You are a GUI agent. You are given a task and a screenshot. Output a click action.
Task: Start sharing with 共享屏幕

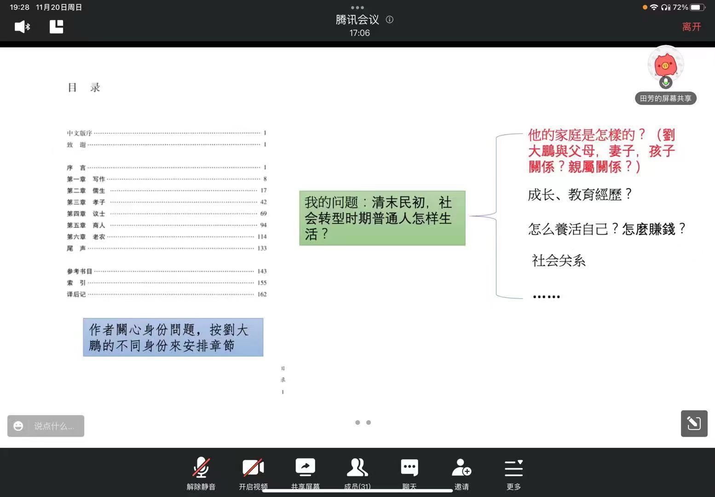pos(305,474)
